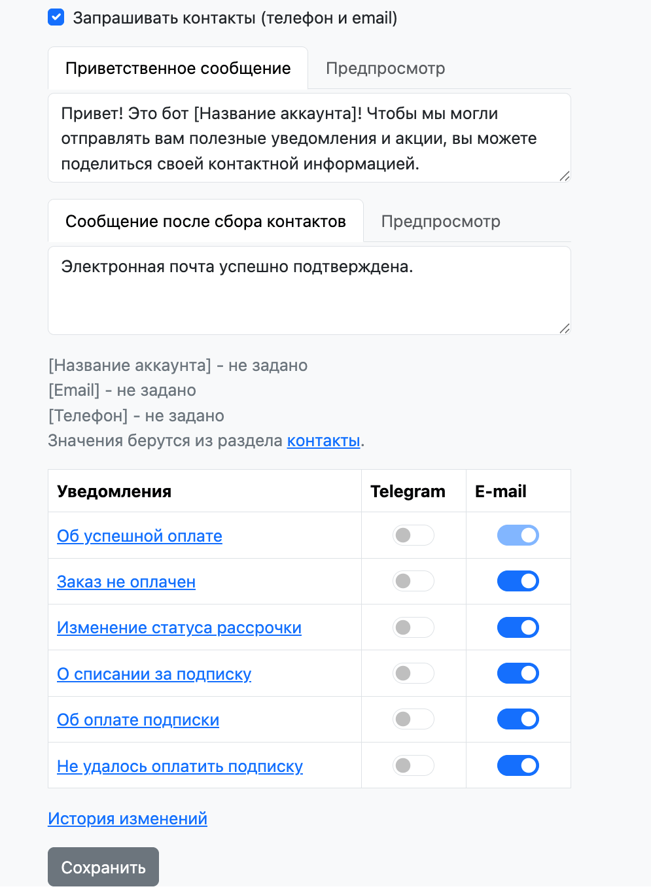Viewport: 651px width, 893px height.
Task: Open the "История изменений" link
Action: click(128, 819)
